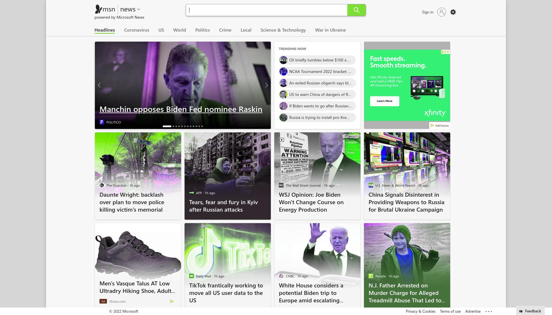Click The Guardian source icon
The width and height of the screenshot is (552, 315).
tap(102, 185)
